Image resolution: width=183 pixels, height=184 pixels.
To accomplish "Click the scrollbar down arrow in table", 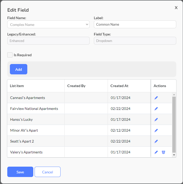I will pos(174,155).
